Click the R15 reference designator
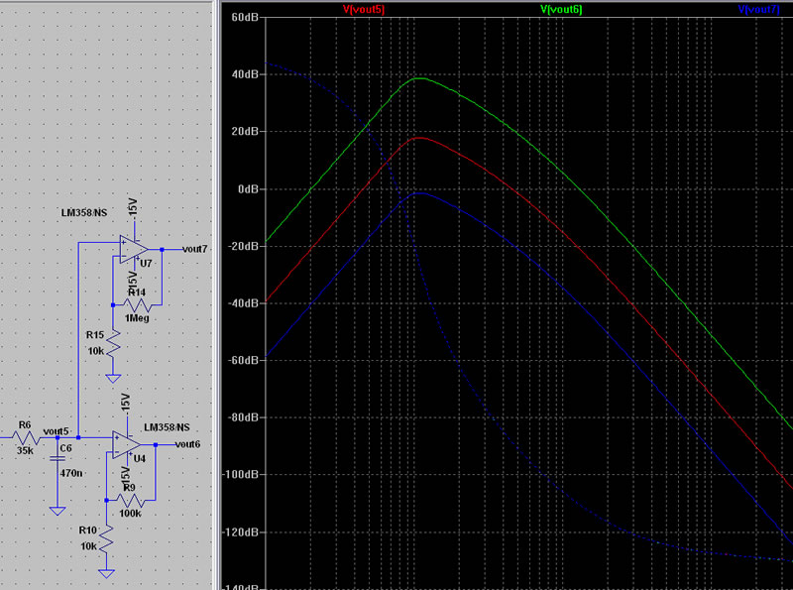 point(95,335)
